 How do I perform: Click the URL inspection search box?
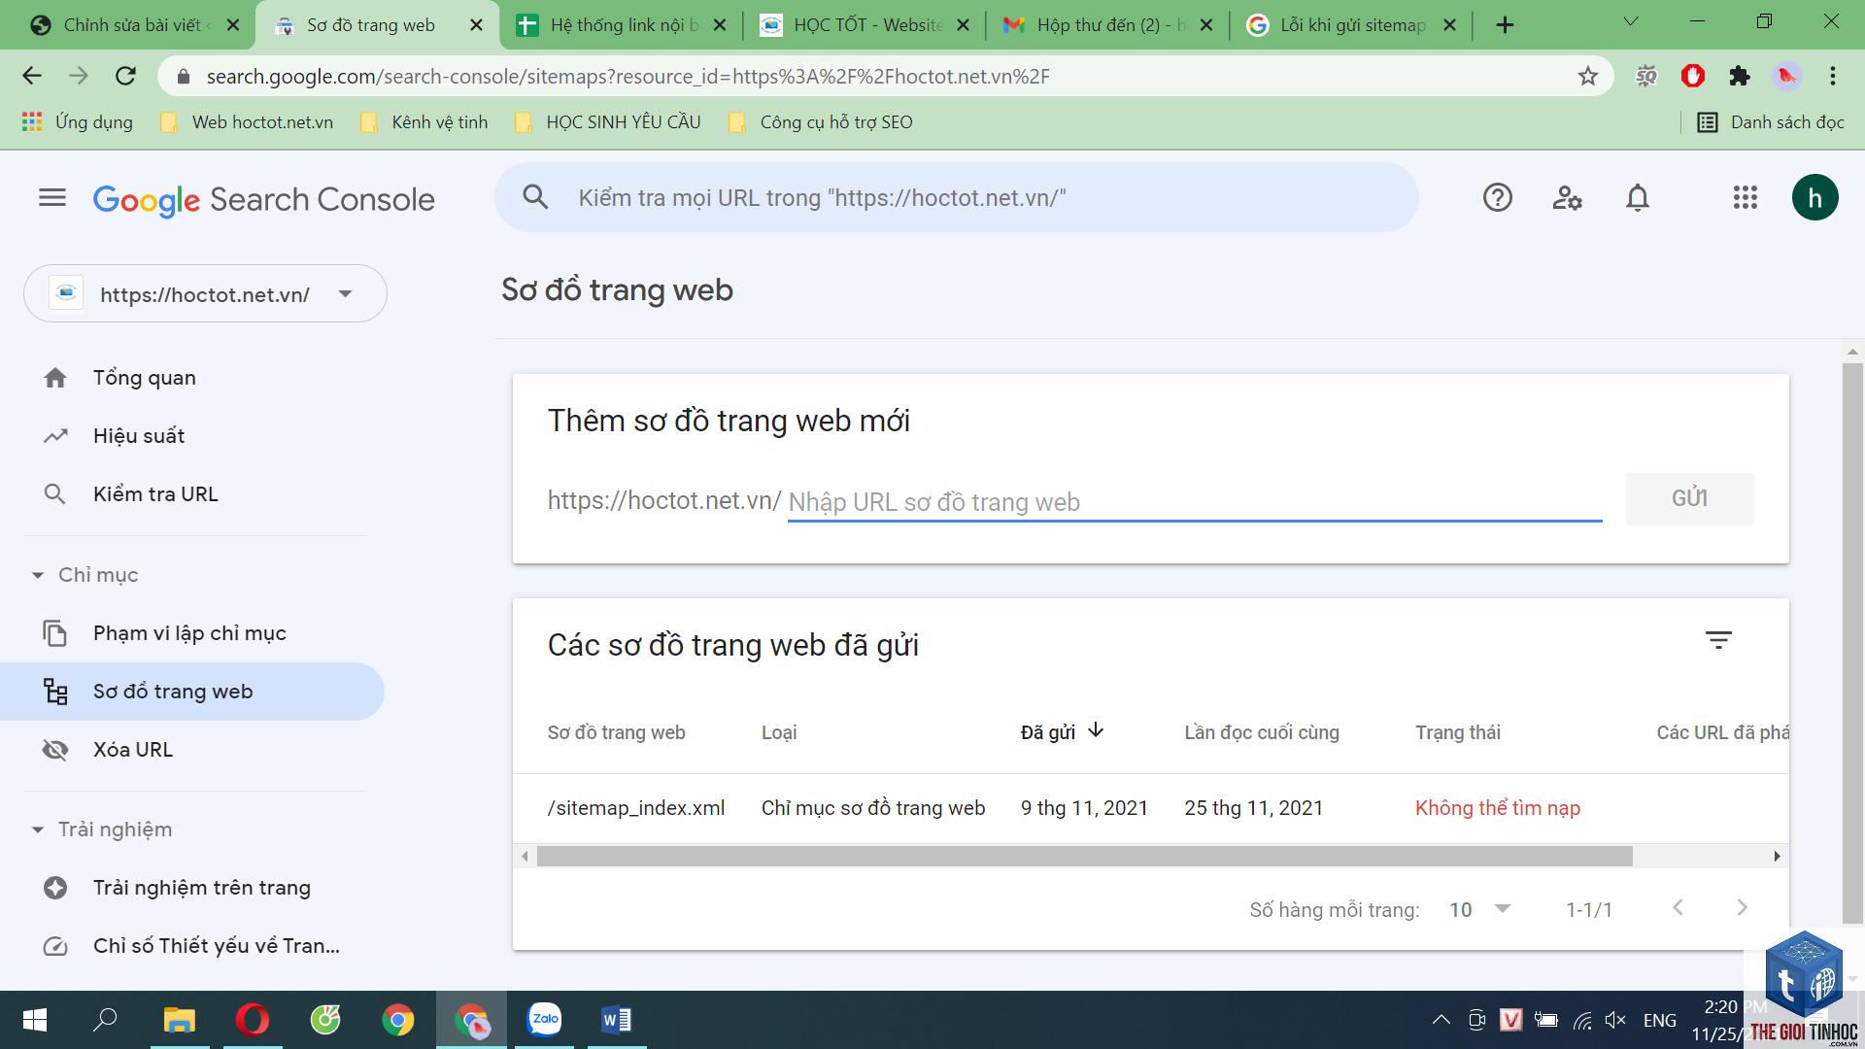click(957, 197)
